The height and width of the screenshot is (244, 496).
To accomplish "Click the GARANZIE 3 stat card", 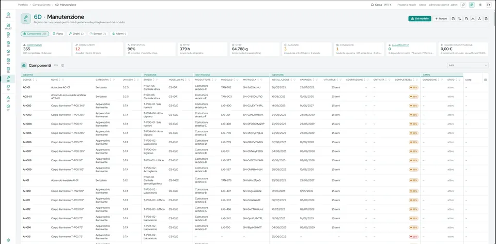I will pos(307,49).
